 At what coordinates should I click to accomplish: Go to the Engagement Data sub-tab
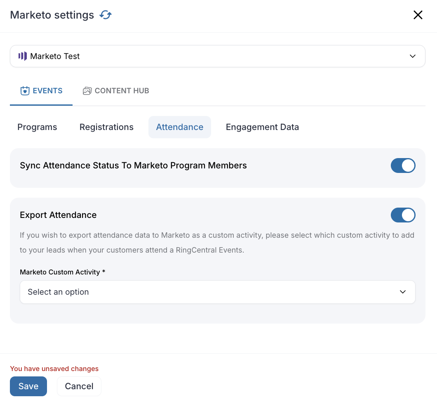coord(262,127)
